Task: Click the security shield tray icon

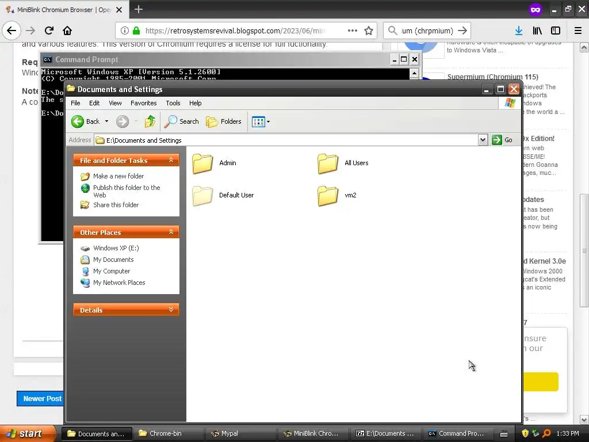Action: click(525, 433)
